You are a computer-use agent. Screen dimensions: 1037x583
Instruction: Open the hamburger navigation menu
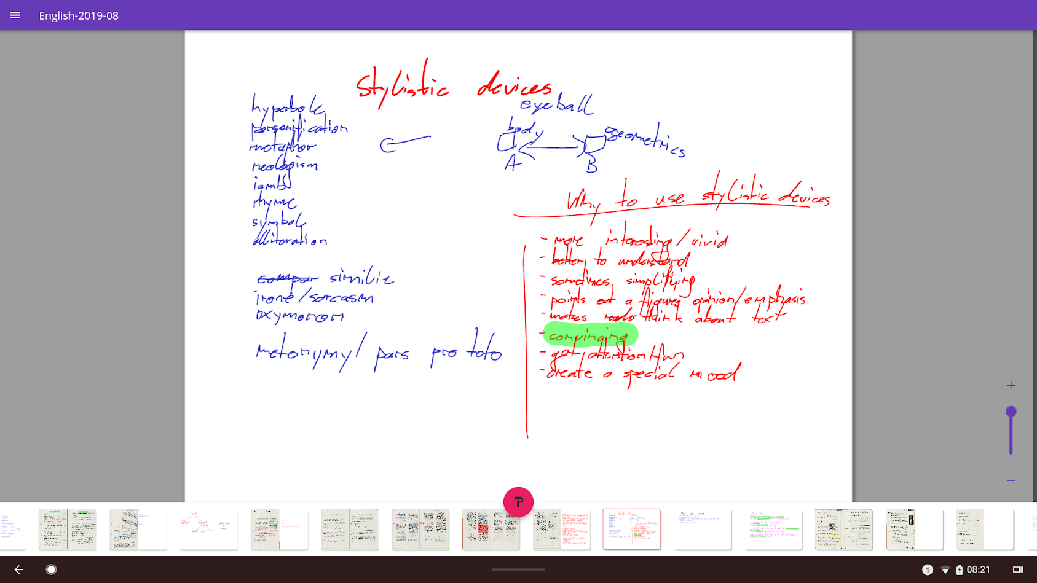(15, 15)
